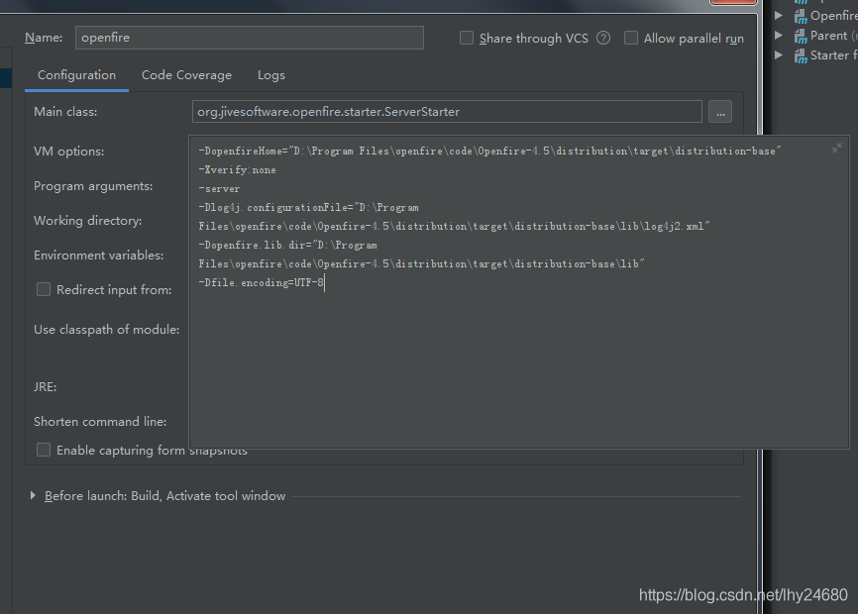Expand the Parent module tree arrow
This screenshot has height=614, width=858.
[x=779, y=36]
